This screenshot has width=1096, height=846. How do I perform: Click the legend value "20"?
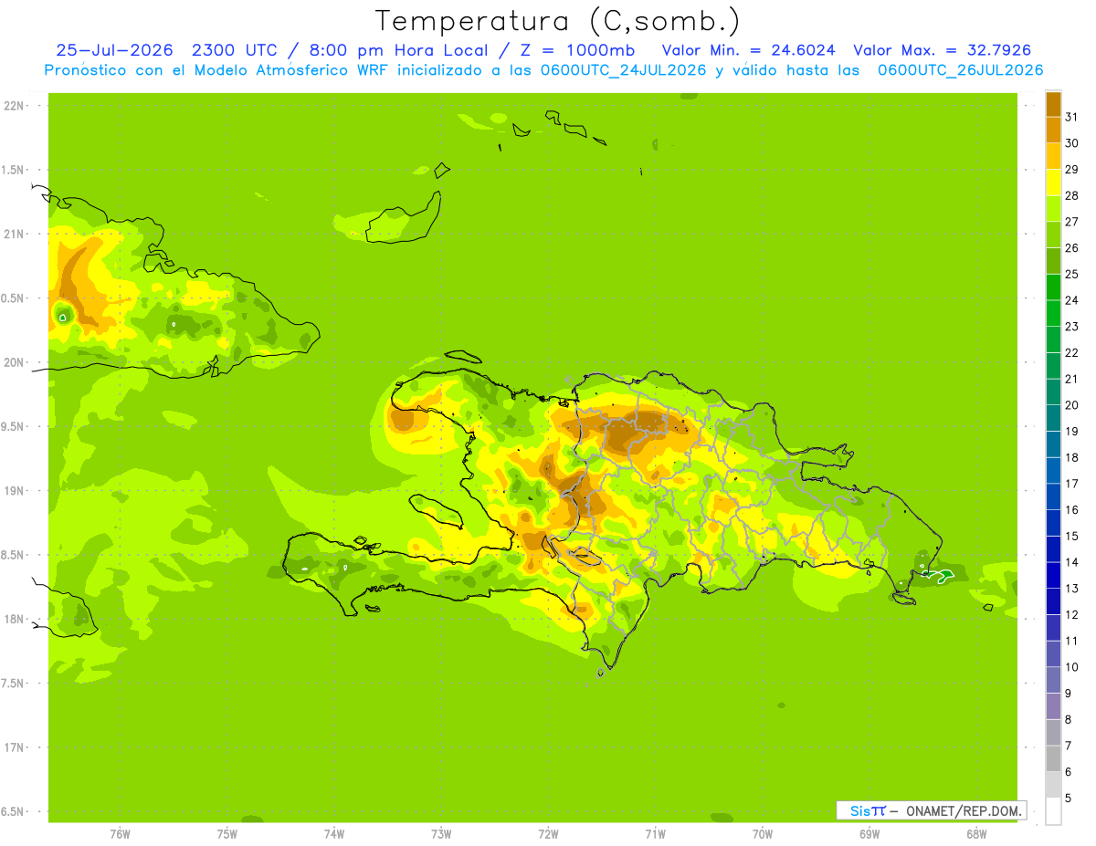coord(1071,404)
